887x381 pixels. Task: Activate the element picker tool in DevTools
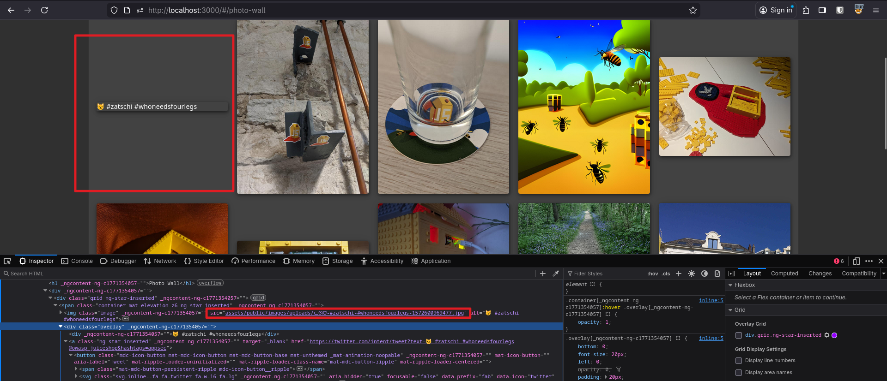7,261
